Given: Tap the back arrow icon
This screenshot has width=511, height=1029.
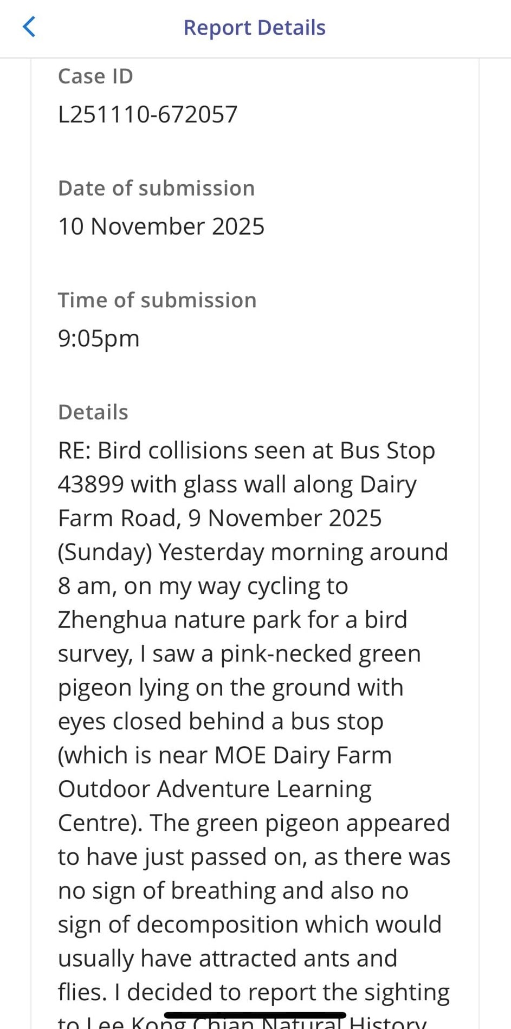Looking at the screenshot, I should pyautogui.click(x=29, y=27).
